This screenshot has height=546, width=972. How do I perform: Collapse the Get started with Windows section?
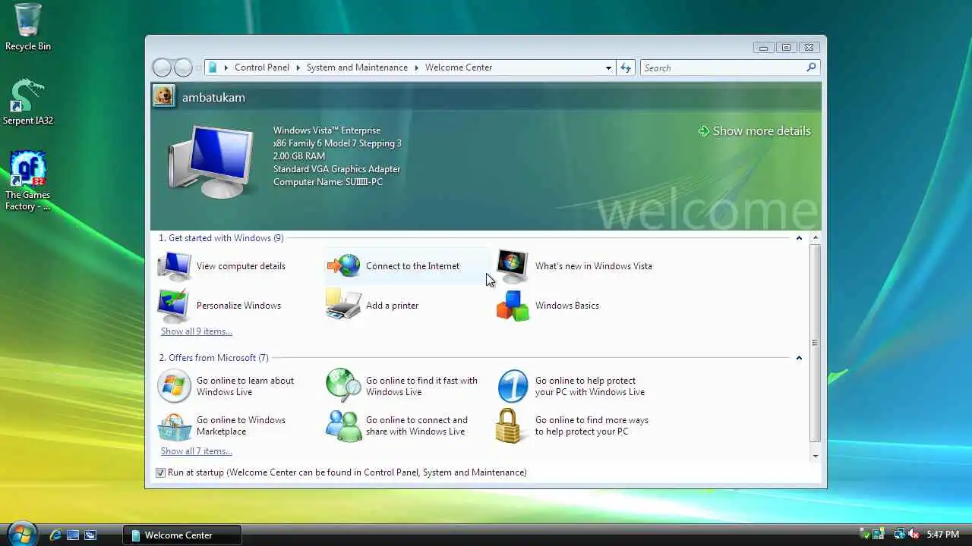[799, 238]
